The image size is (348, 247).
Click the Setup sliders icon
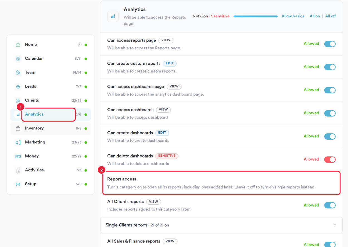[x=18, y=184]
